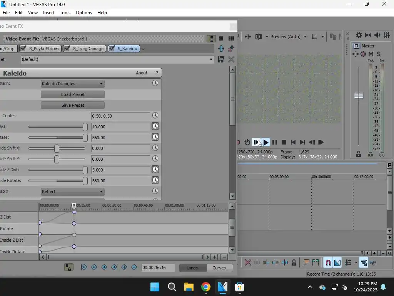Toggle Lock Envelopes to Events icon
Viewport: 394px width, 296px height.
click(x=364, y=263)
